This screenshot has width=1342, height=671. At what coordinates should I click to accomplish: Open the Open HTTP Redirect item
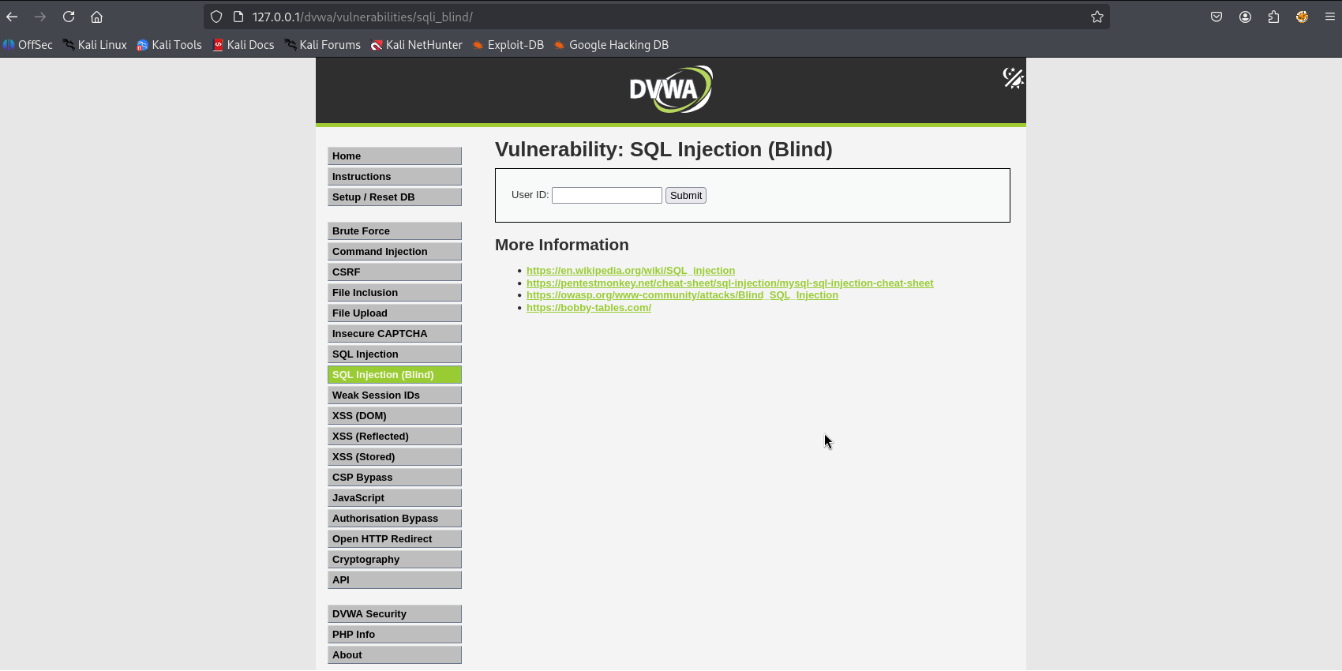coord(395,539)
